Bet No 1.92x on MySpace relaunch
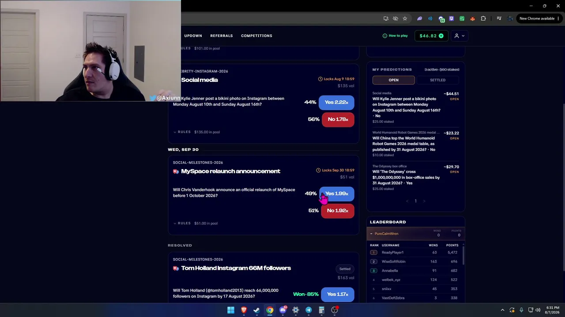 pyautogui.click(x=338, y=210)
